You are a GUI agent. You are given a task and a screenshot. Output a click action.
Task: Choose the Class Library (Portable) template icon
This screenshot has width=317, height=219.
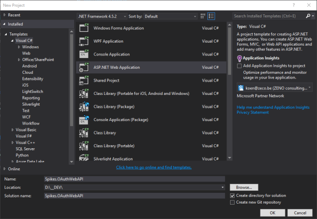tap(84, 146)
